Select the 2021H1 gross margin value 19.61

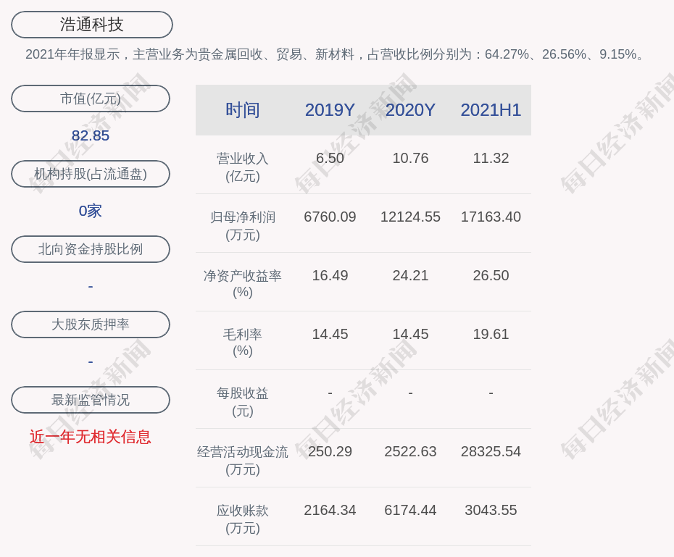[491, 334]
